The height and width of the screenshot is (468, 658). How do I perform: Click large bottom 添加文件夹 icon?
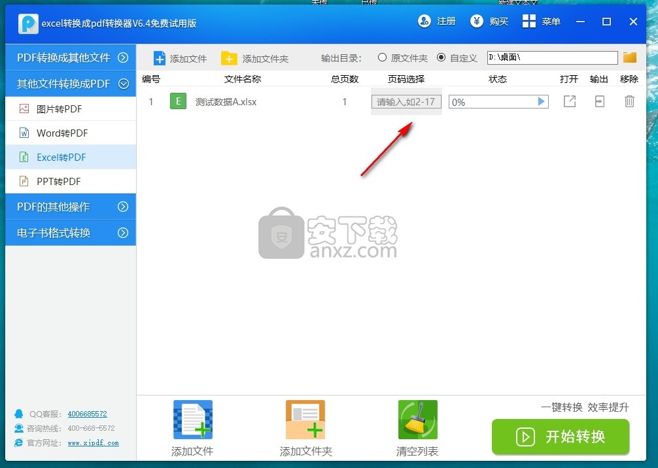click(305, 420)
